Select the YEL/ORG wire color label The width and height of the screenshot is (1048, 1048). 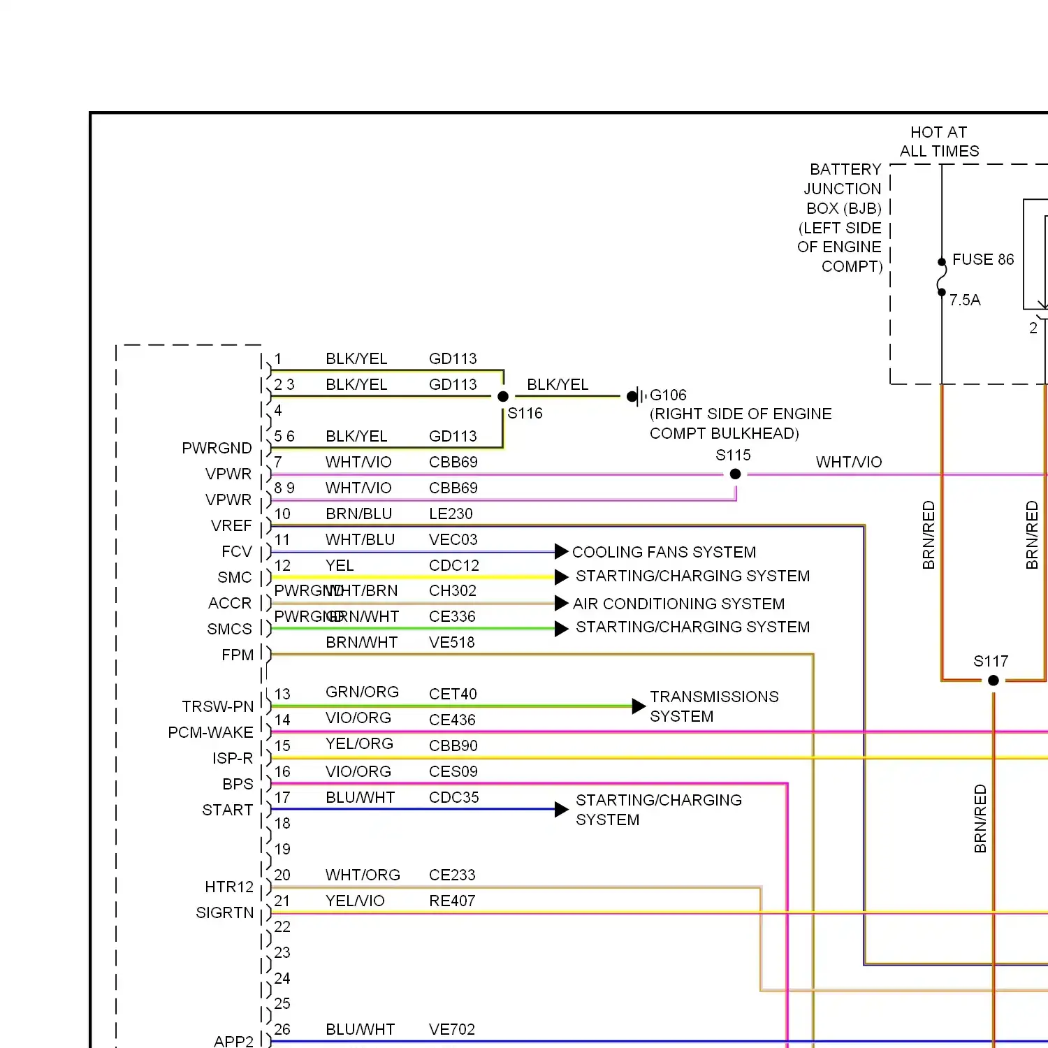click(359, 743)
